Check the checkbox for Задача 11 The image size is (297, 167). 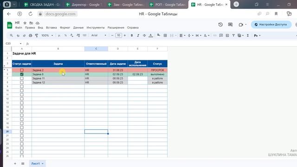click(22, 78)
